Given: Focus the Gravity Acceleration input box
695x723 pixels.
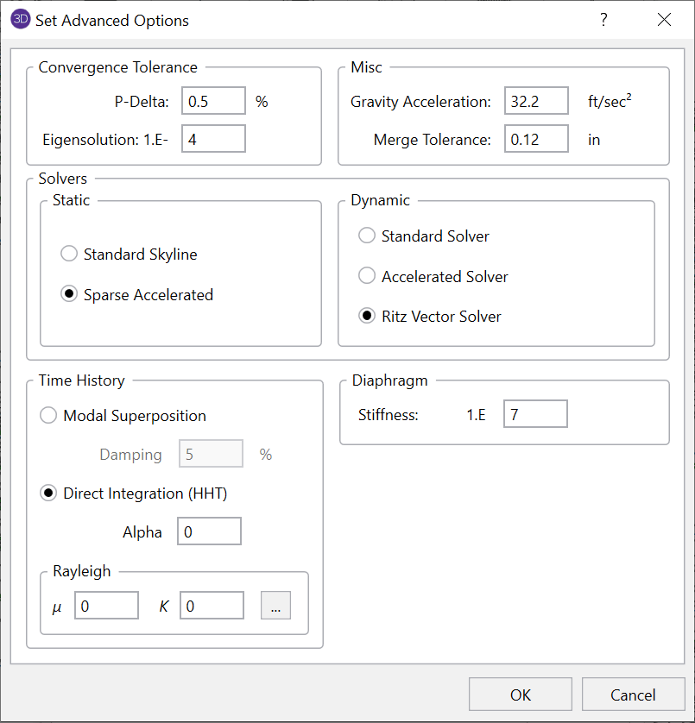Looking at the screenshot, I should (x=536, y=101).
